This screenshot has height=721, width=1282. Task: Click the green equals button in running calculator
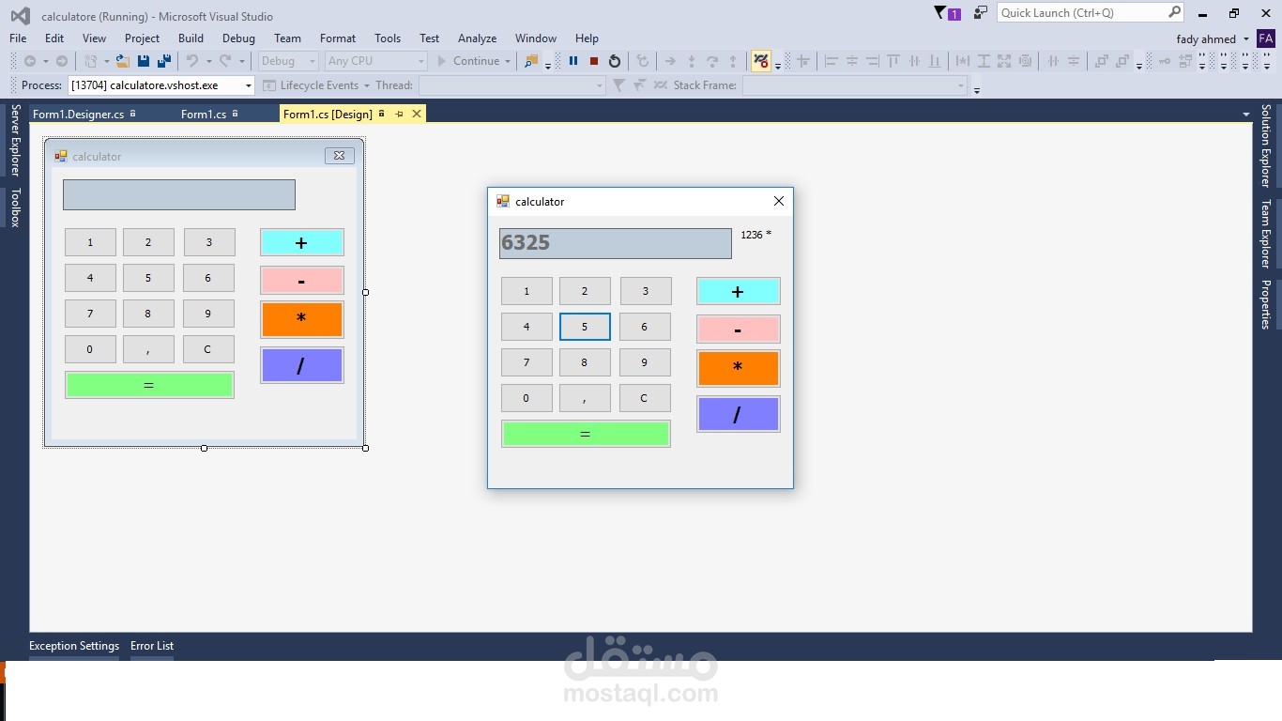pyautogui.click(x=586, y=434)
